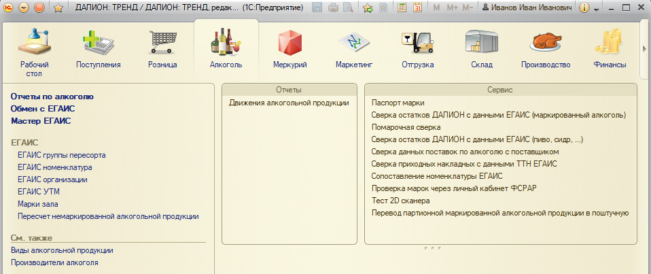This screenshot has width=651, height=274.
Task: Expand the dropdown arrow next to info icon
Action: [x=597, y=9]
